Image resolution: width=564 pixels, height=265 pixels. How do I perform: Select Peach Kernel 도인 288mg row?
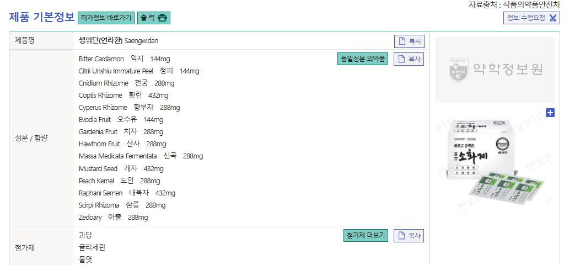(x=120, y=181)
